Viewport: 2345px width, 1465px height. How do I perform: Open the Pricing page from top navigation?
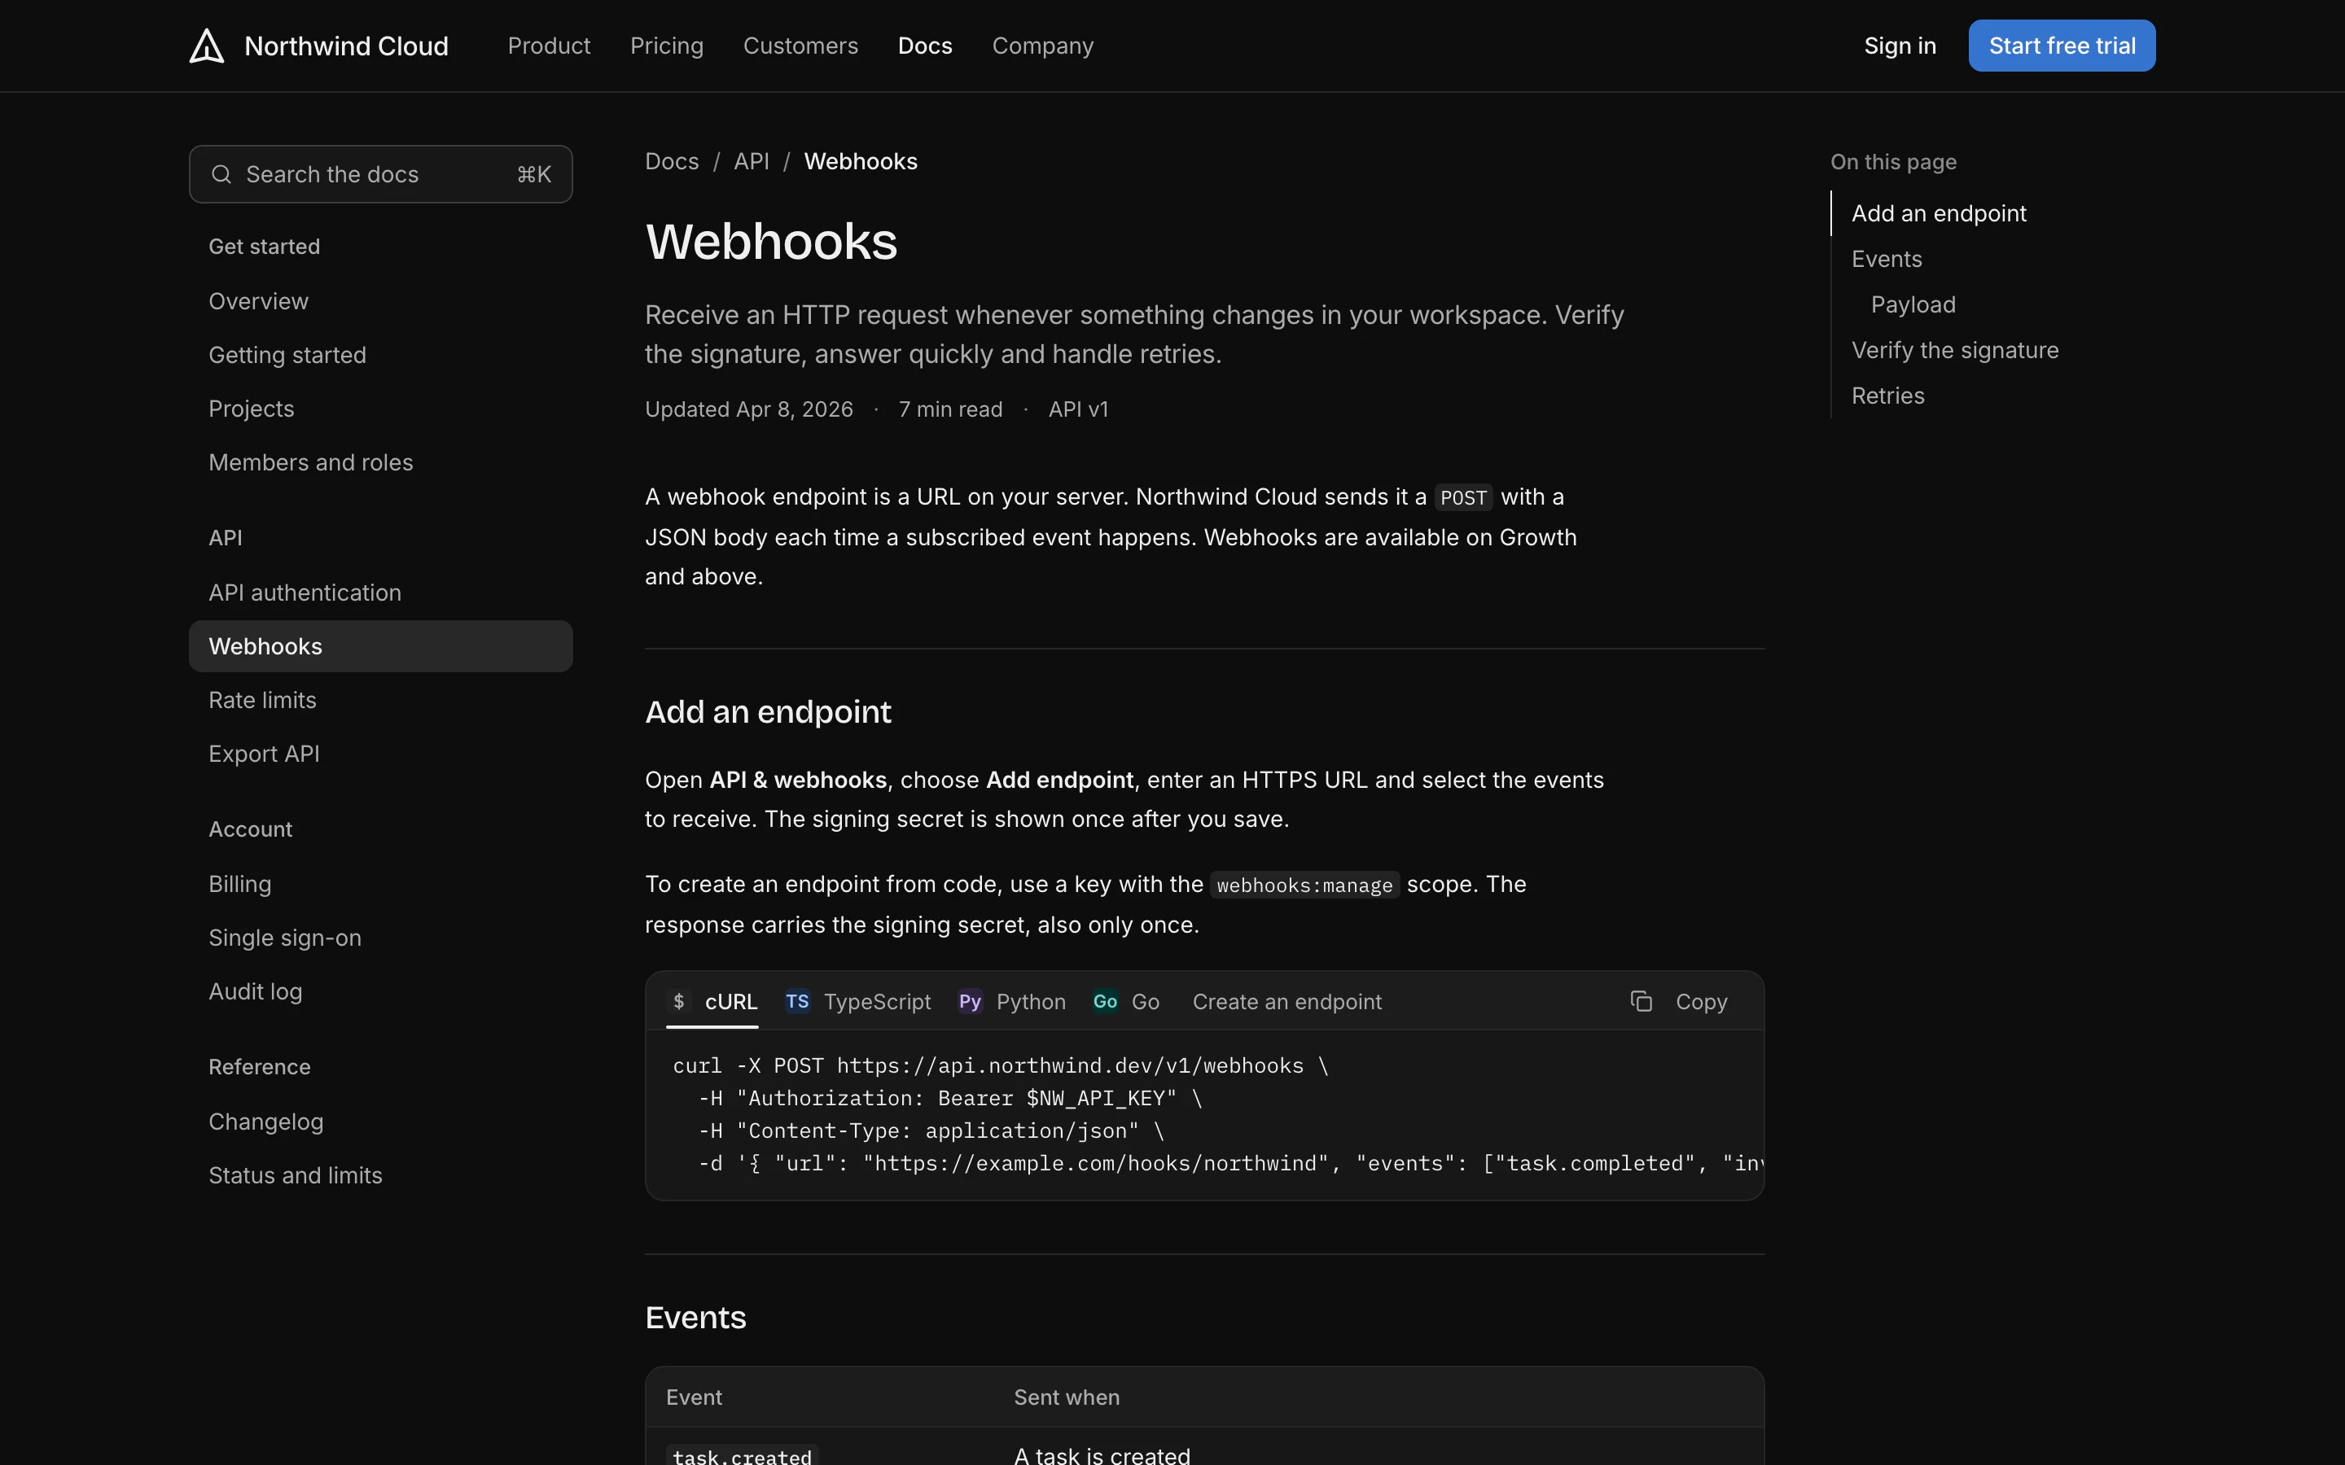point(667,46)
